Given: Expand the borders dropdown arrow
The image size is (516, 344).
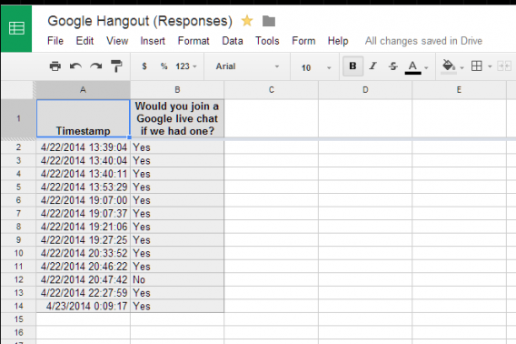Looking at the screenshot, I should click(x=490, y=67).
